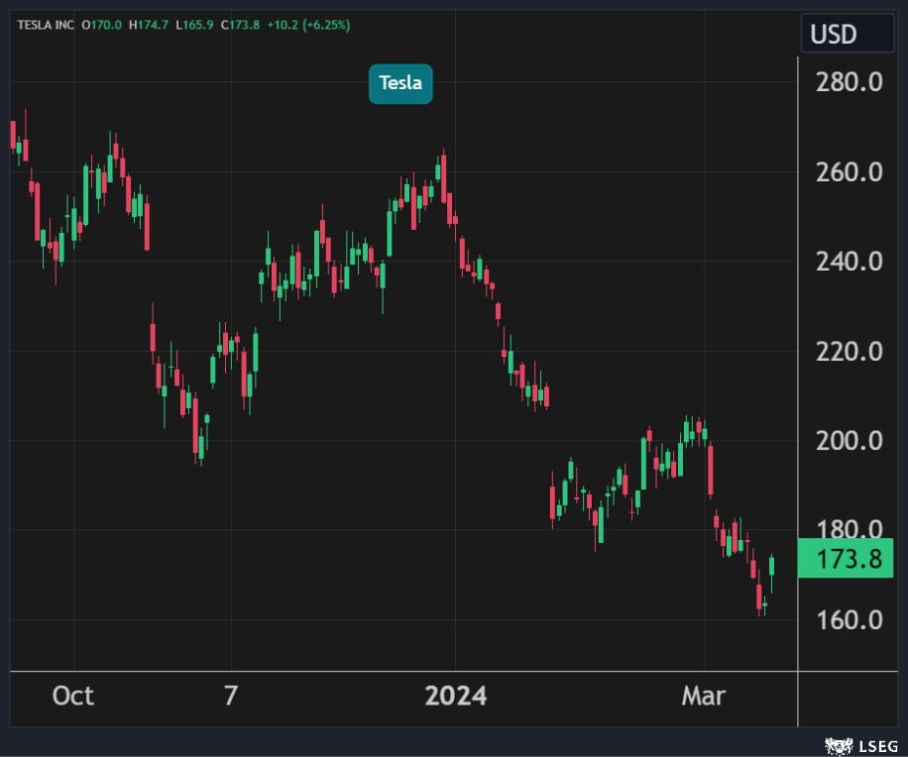Click the last green candlestick on the chart
Image resolution: width=908 pixels, height=757 pixels.
click(x=771, y=566)
